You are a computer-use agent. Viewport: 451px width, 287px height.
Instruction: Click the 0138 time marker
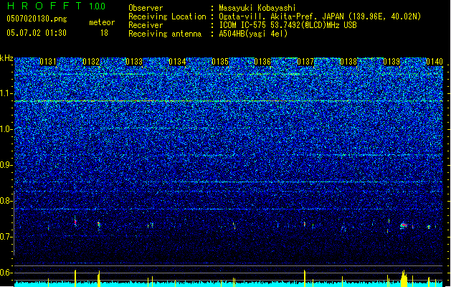[348, 62]
